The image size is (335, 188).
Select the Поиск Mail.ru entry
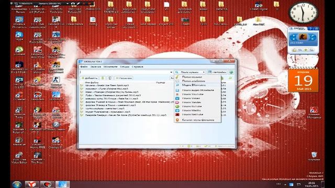[x=198, y=110]
